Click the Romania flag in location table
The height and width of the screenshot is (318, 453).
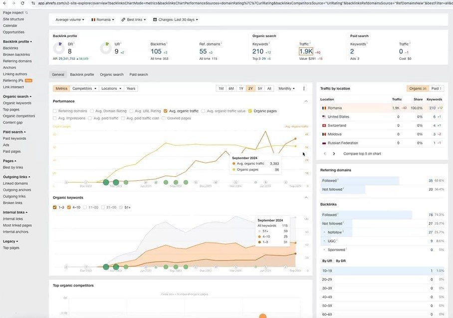tap(323, 108)
